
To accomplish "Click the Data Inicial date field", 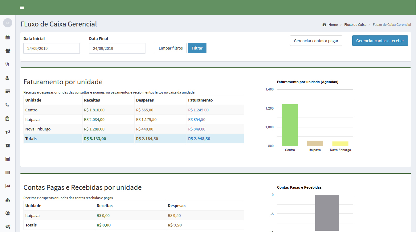I will [x=51, y=48].
